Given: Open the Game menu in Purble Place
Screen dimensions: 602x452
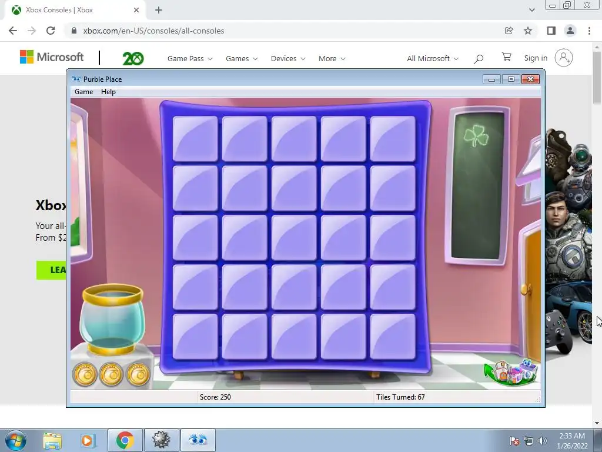Looking at the screenshot, I should [83, 92].
